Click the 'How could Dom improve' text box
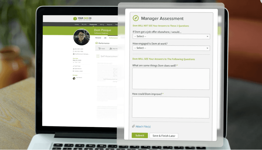Screen dimensions: 262x150 [x=170, y=107]
